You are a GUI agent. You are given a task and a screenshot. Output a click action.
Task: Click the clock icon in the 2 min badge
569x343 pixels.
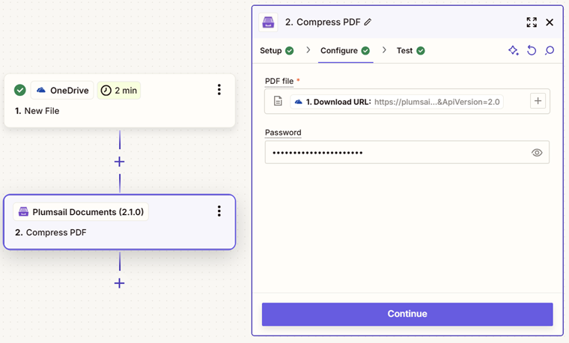pos(106,91)
